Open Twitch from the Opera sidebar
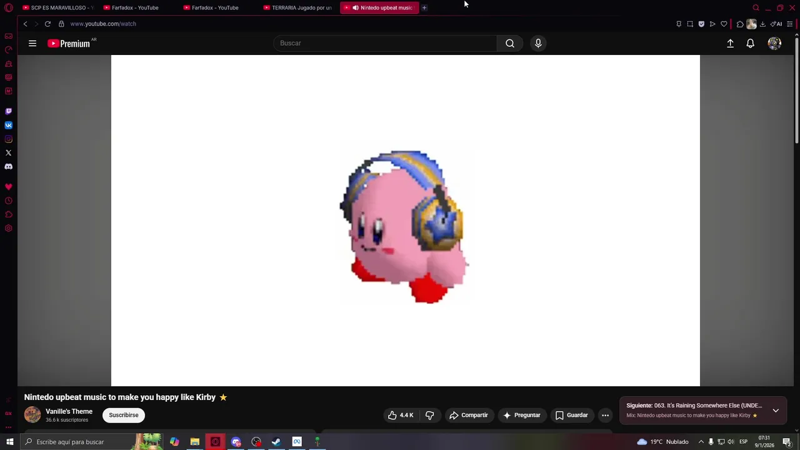 [x=8, y=111]
